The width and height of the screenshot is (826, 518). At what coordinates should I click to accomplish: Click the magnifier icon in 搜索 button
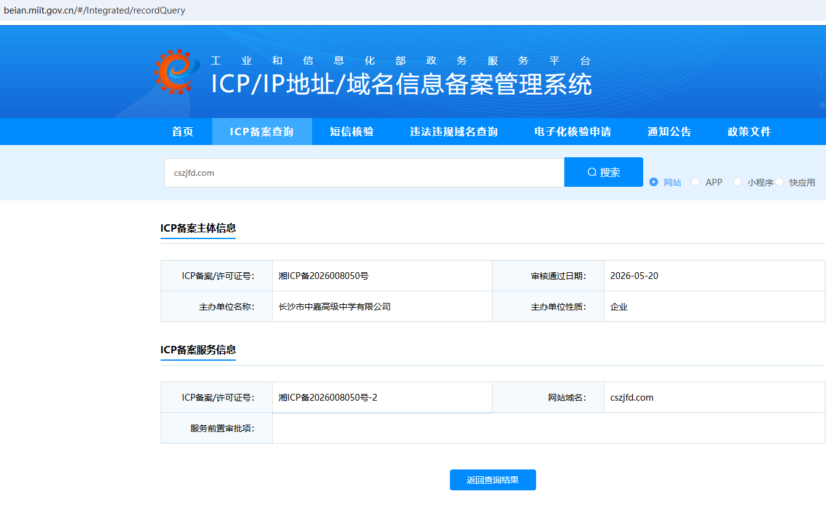click(592, 173)
